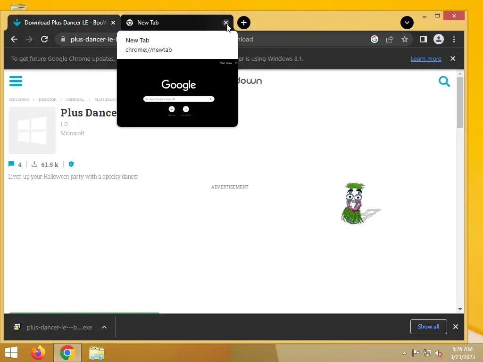Click the New Tab hover preview thumbnail
The height and width of the screenshot is (362, 483).
click(x=177, y=93)
